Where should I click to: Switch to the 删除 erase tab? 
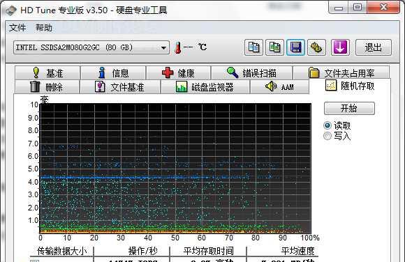pyautogui.click(x=47, y=86)
